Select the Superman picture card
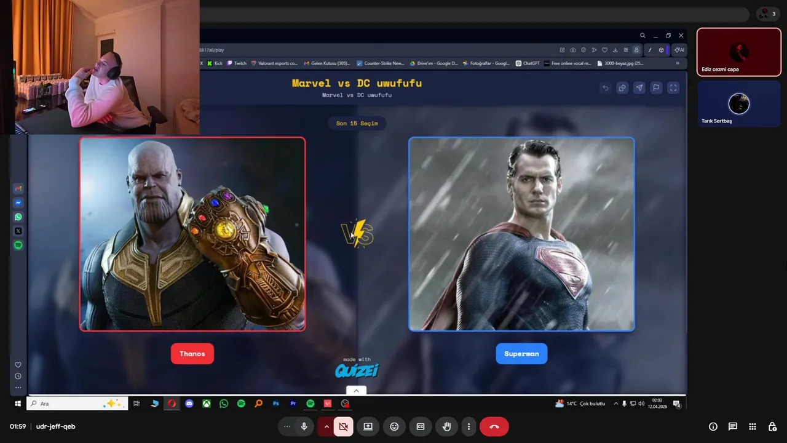Image resolution: width=787 pixels, height=443 pixels. pos(521,234)
